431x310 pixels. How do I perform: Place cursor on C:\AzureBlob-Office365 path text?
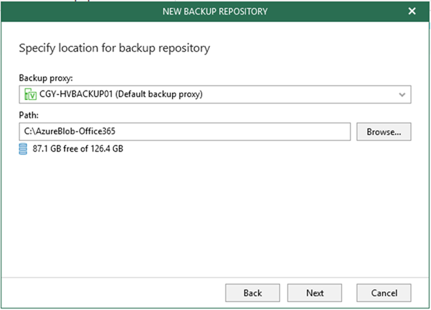click(69, 131)
